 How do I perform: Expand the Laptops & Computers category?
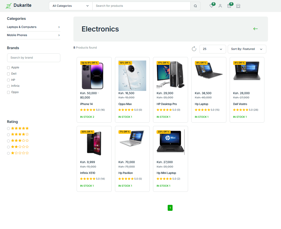(x=33, y=27)
